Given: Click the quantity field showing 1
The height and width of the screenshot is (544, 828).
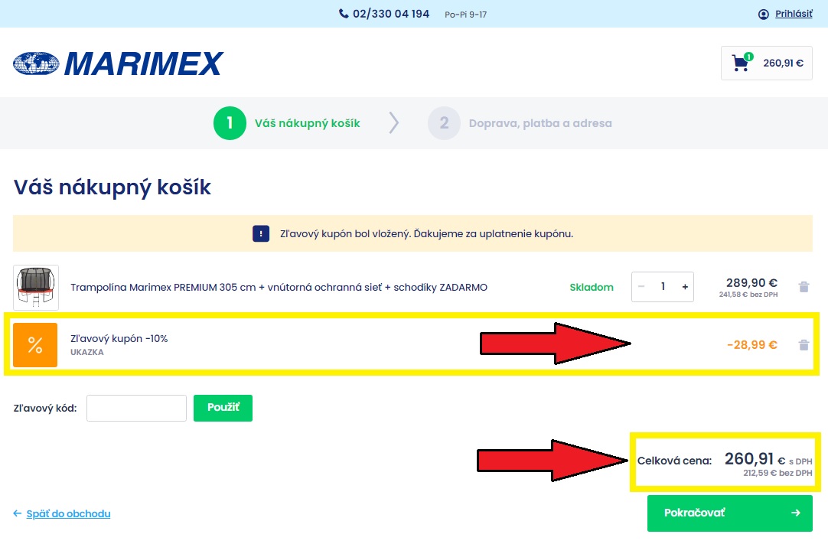Looking at the screenshot, I should 663,287.
